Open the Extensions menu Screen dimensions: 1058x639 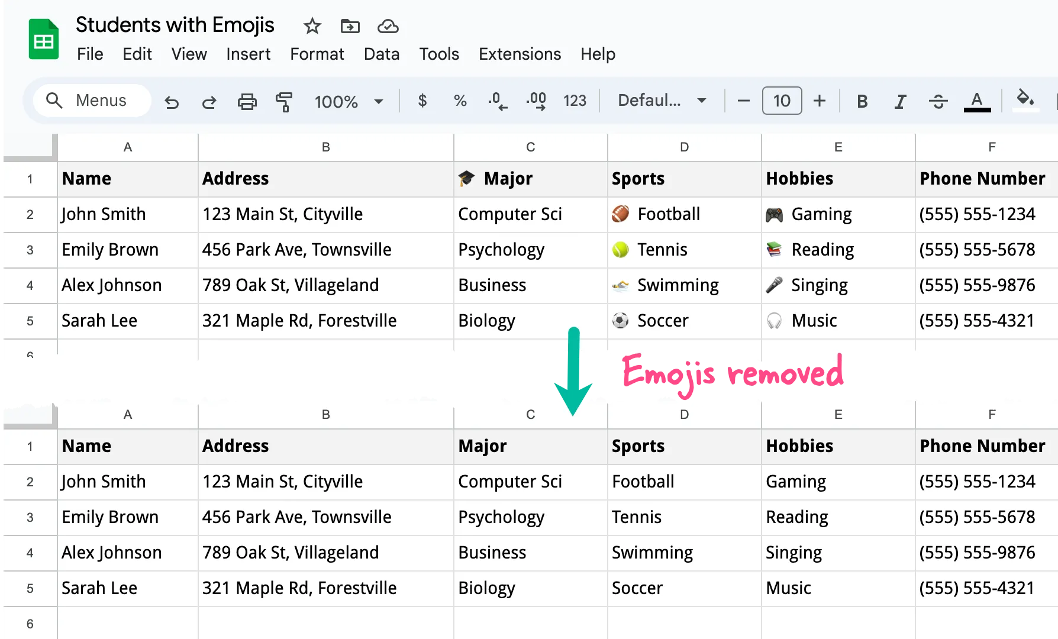tap(520, 54)
